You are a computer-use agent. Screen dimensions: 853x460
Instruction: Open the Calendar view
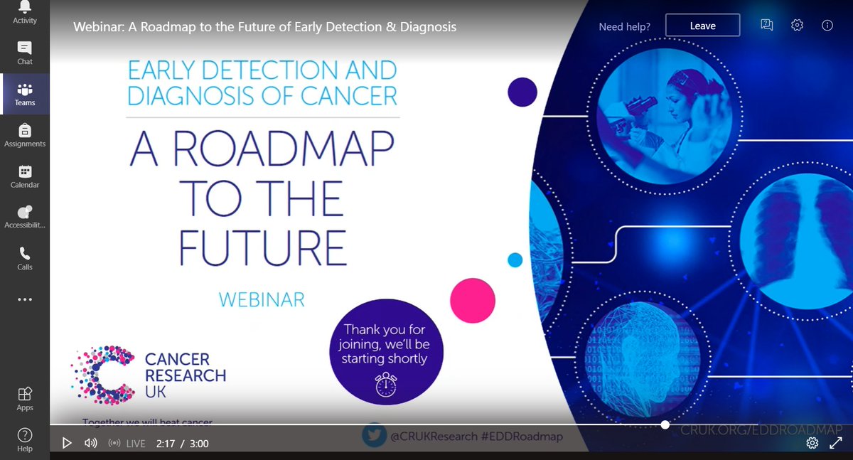pos(24,177)
